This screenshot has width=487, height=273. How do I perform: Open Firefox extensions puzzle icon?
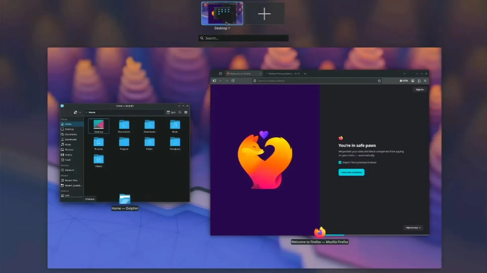(419, 81)
